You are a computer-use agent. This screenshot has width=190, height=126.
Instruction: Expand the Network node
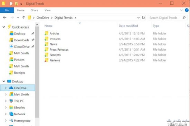pyautogui.click(x=6, y=114)
